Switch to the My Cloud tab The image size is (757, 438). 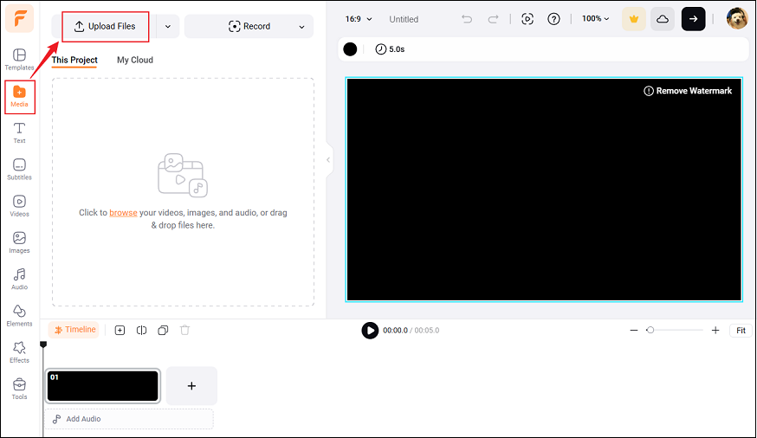[x=135, y=60]
